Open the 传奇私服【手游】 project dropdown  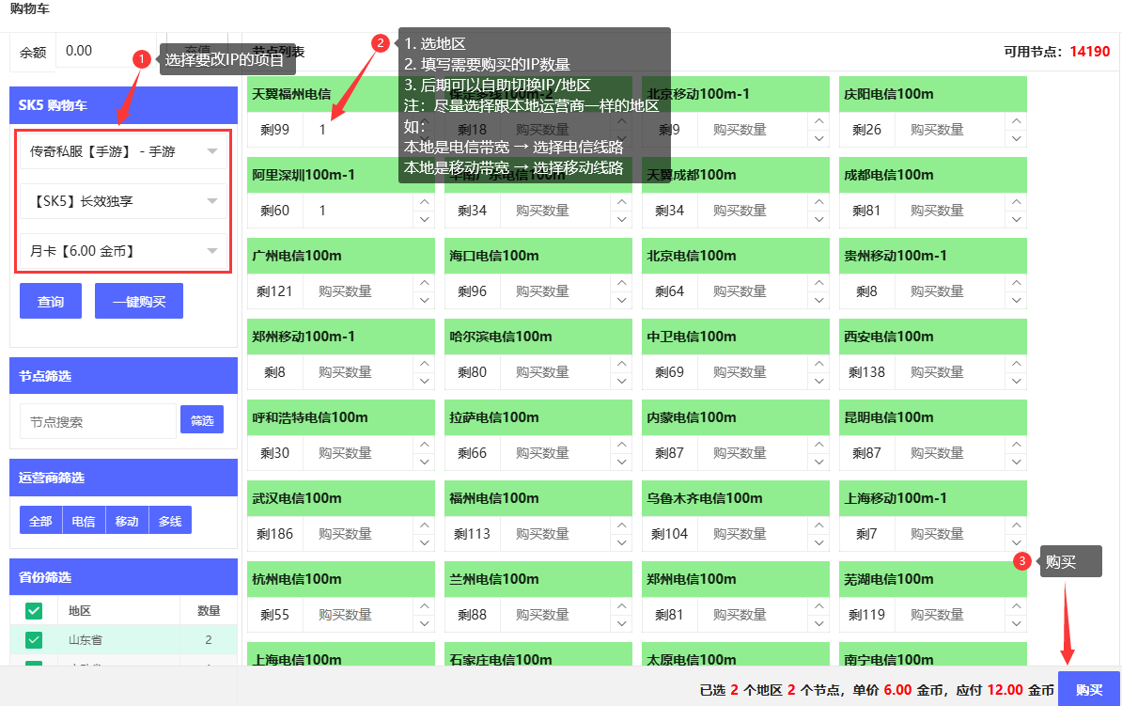123,151
